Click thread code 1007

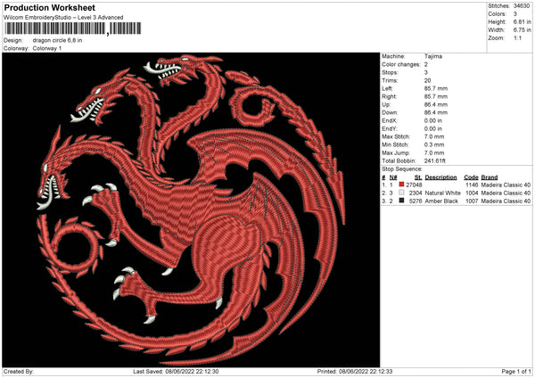(472, 201)
